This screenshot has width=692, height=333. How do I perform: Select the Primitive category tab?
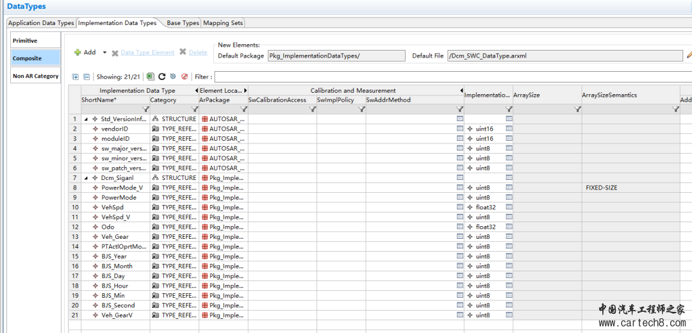[35, 40]
